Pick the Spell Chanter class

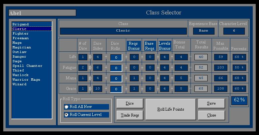point(27,66)
